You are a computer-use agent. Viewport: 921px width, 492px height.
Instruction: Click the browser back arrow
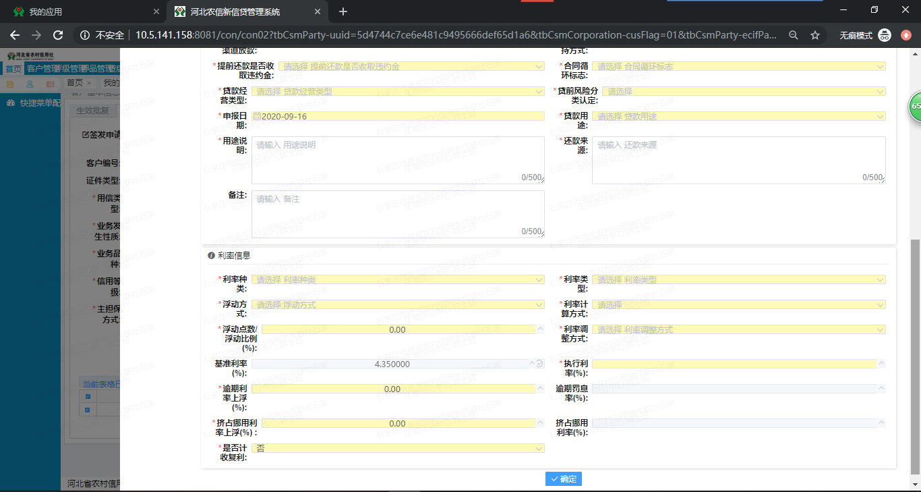[14, 35]
